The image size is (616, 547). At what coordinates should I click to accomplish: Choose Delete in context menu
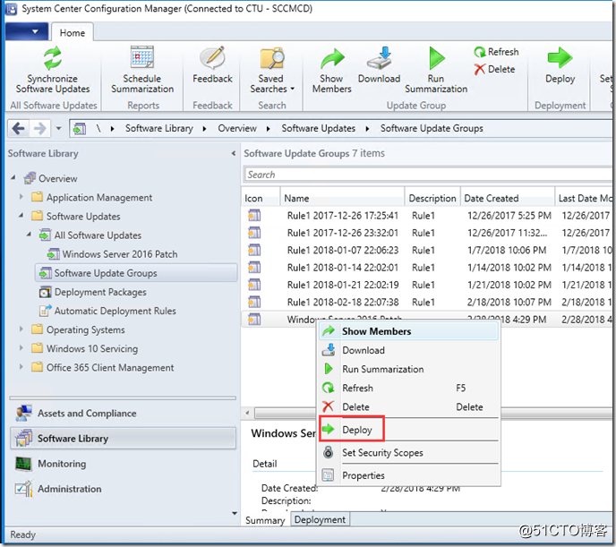pos(408,406)
